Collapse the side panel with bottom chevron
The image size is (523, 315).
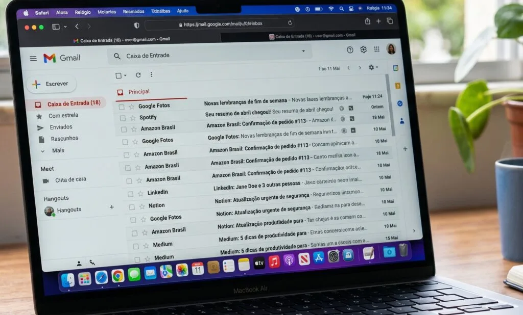(x=414, y=230)
